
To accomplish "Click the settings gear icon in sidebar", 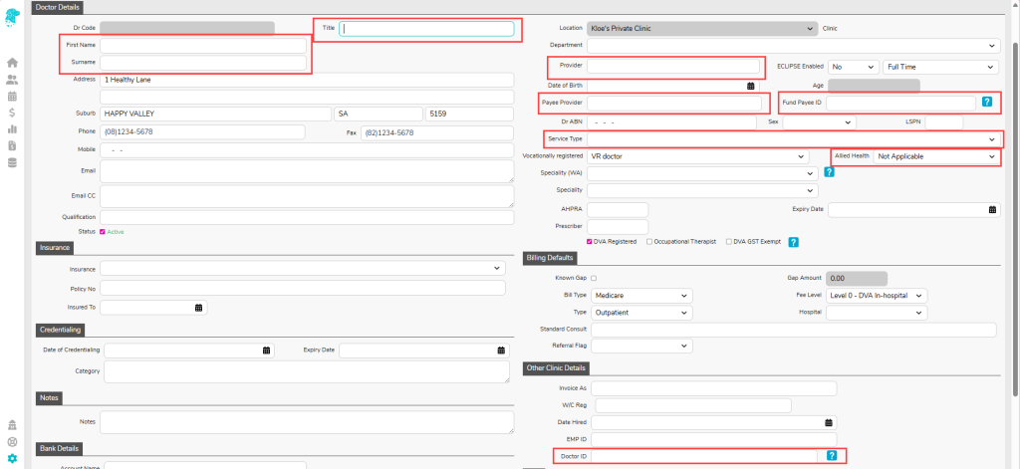I will [x=12, y=458].
